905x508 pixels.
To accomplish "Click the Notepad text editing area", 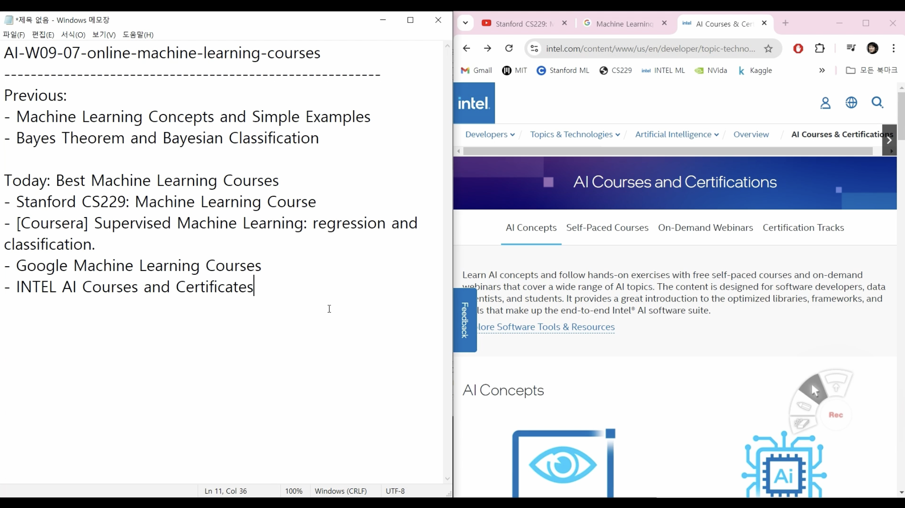I will pos(221,262).
